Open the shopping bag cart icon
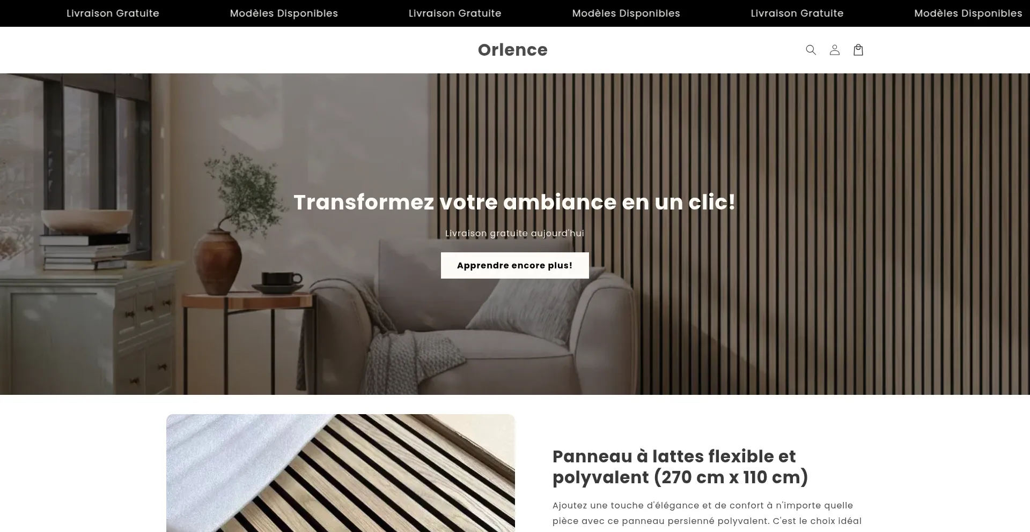The image size is (1030, 532). coord(858,50)
